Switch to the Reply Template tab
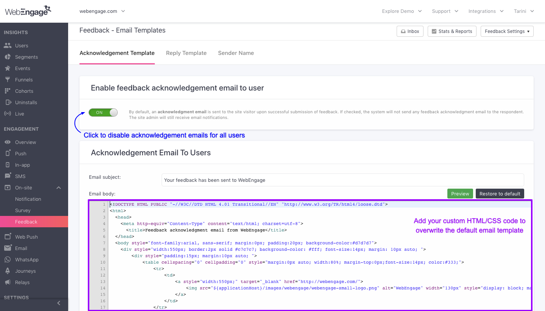 (x=186, y=53)
